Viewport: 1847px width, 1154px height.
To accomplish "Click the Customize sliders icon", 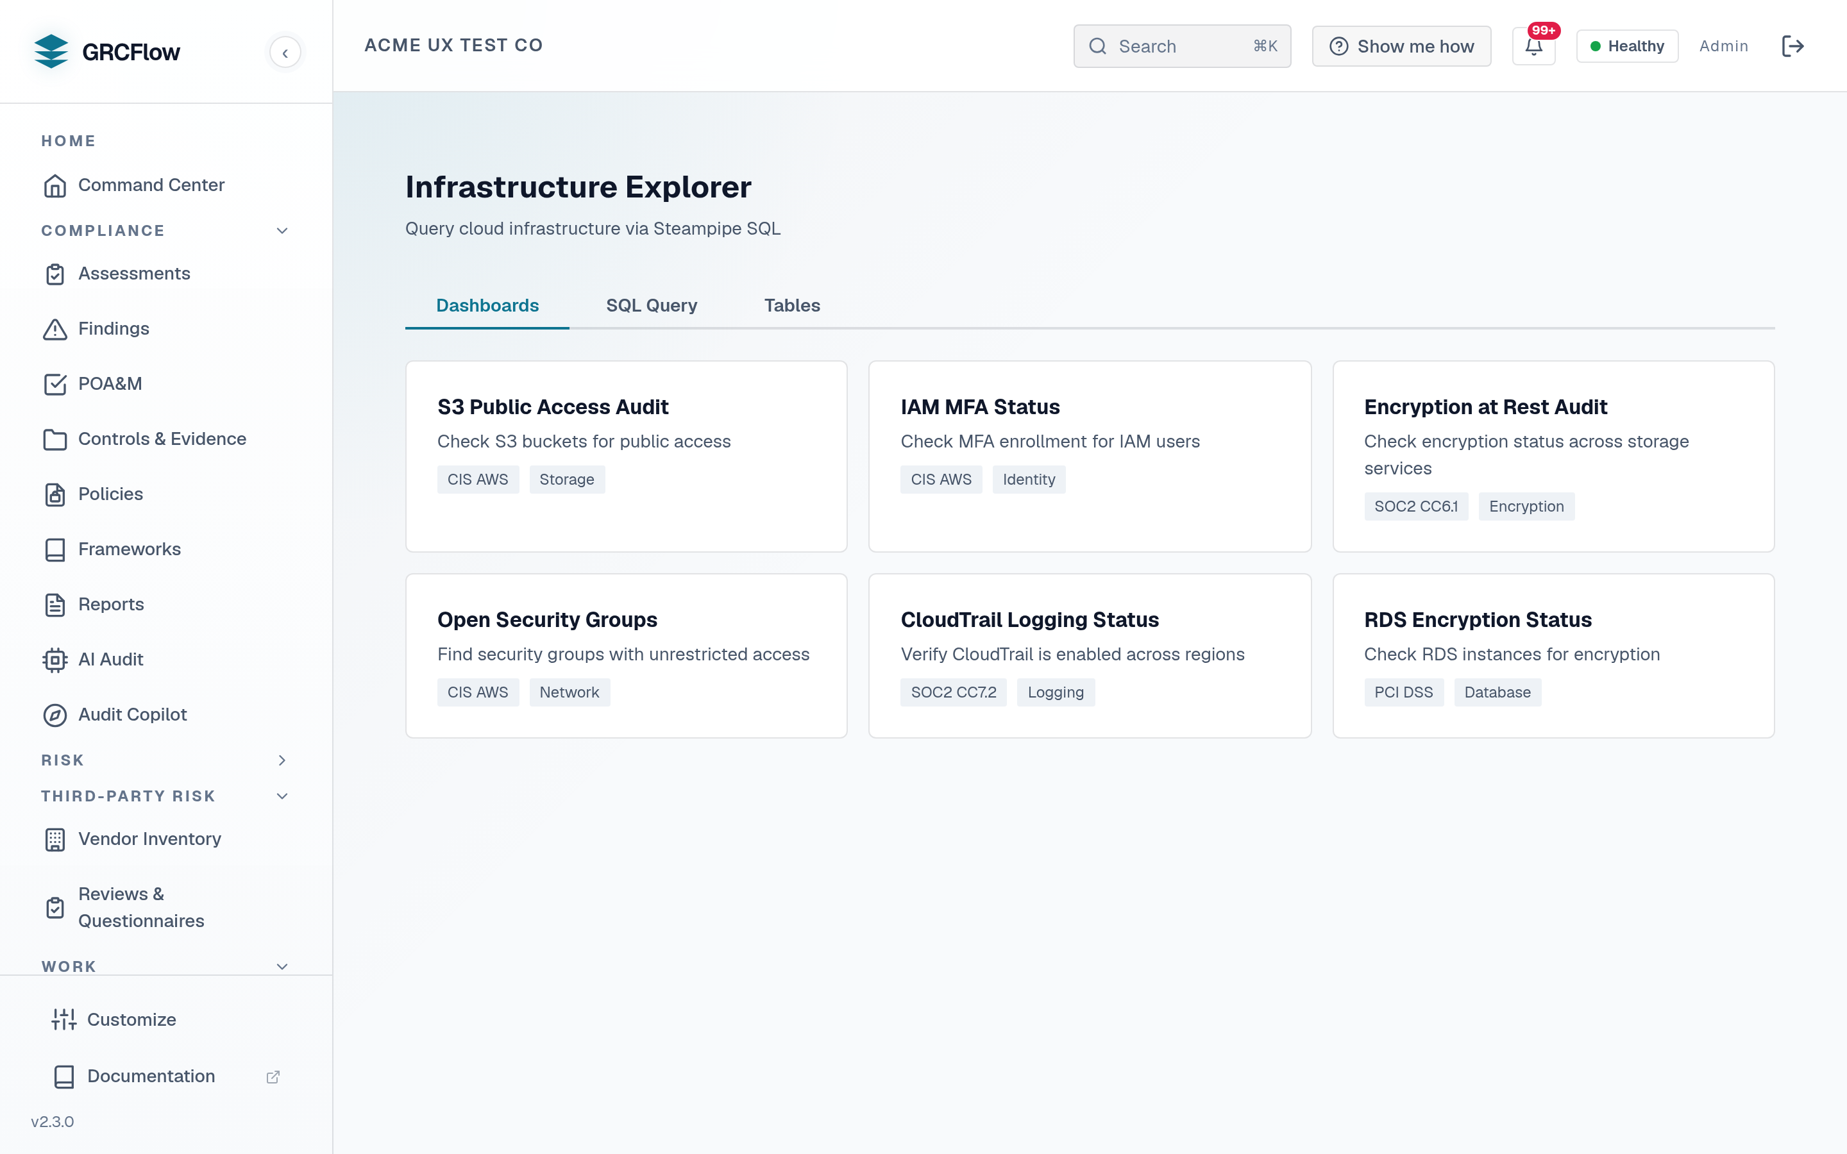I will click(64, 1019).
